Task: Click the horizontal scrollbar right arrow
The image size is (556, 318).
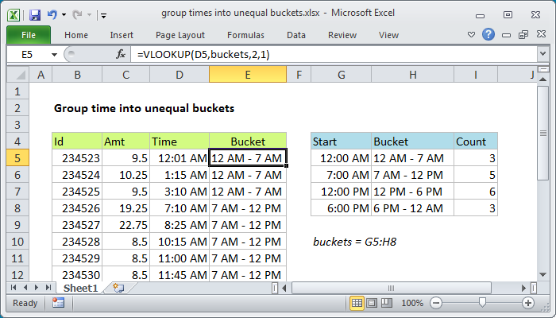Action: pyautogui.click(x=524, y=288)
